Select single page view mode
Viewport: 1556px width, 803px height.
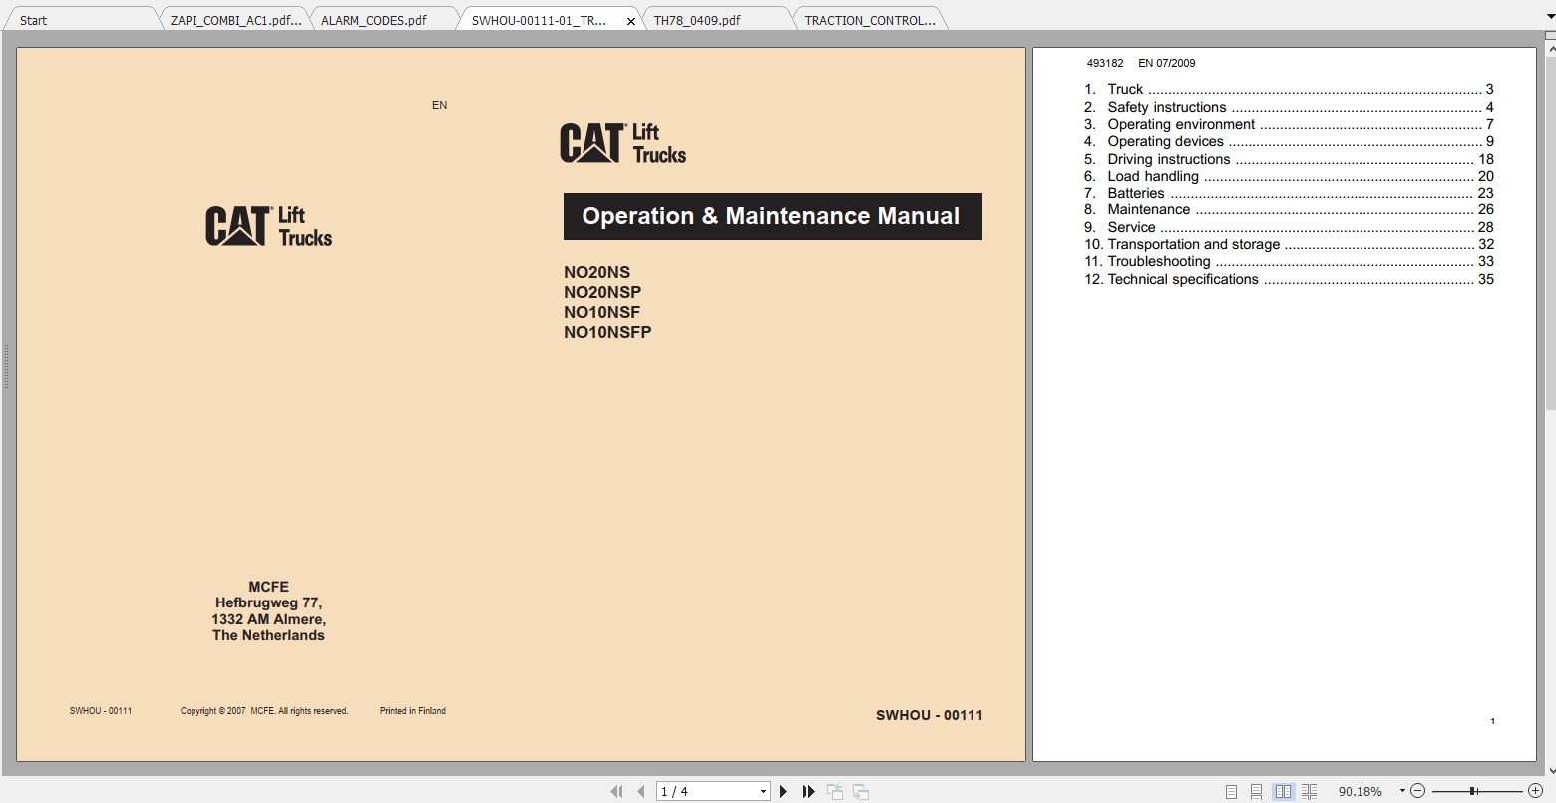(x=1230, y=790)
